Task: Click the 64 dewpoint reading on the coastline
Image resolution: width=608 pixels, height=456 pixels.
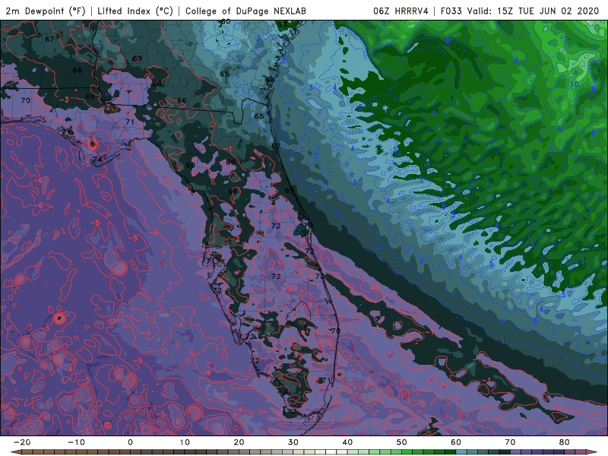Action: coord(271,80)
